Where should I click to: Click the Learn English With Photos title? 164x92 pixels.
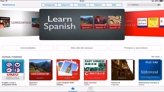coord(65,84)
